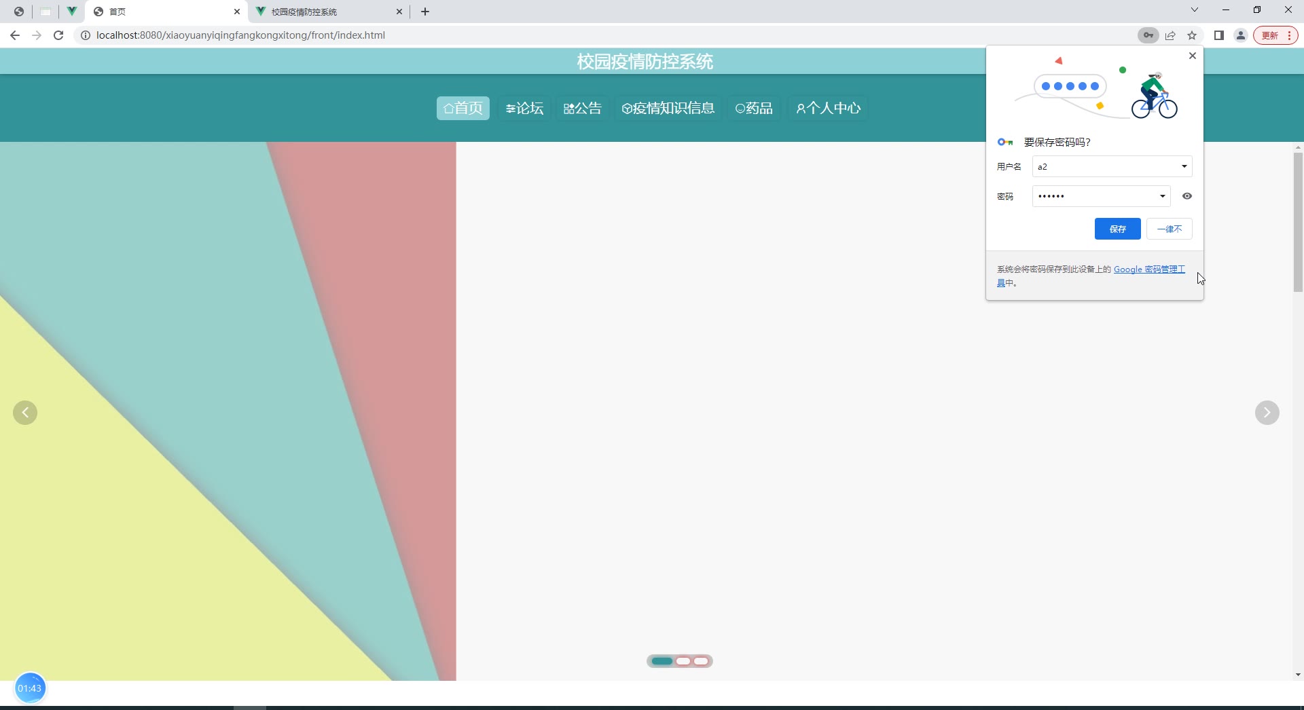Click the 更新 browser update button
This screenshot has width=1304, height=710.
click(1275, 35)
